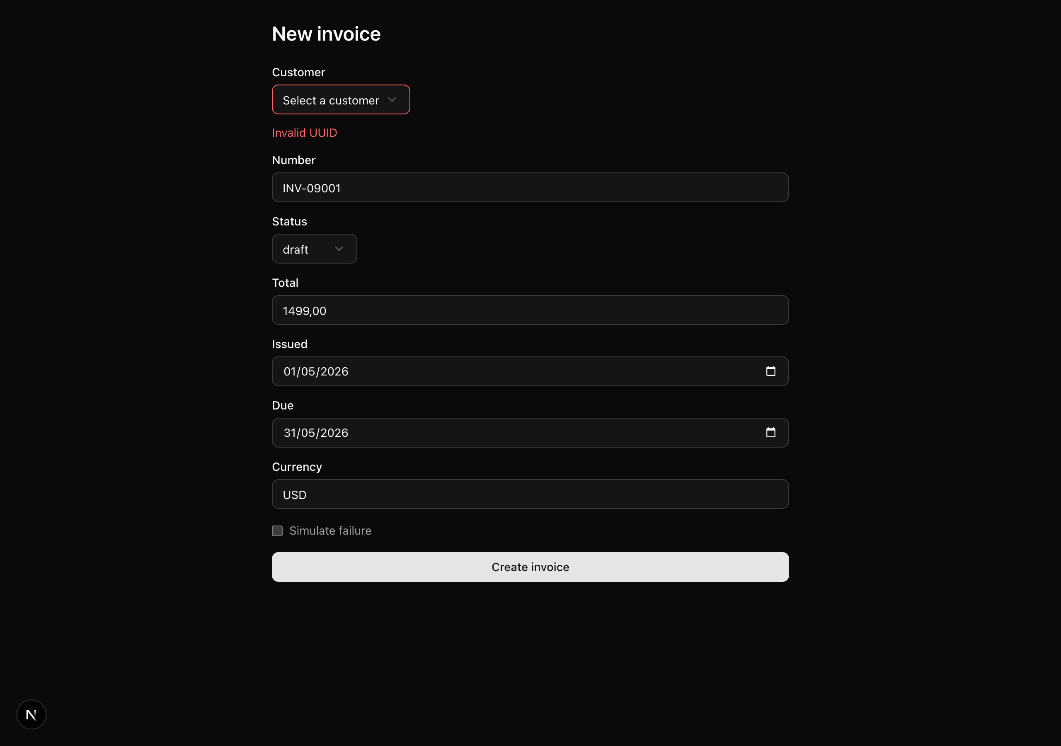This screenshot has height=746, width=1061.
Task: Click the Invalid UUID error message
Action: point(305,133)
